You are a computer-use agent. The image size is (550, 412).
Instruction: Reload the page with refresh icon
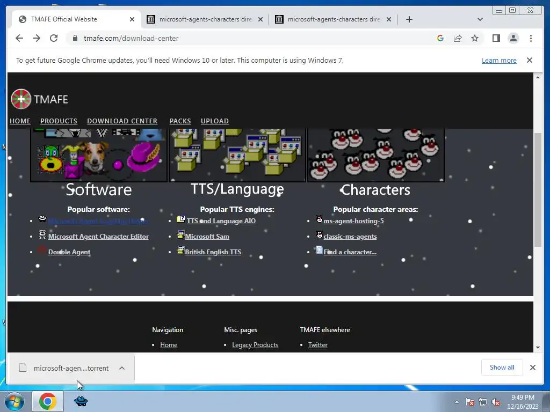click(54, 38)
